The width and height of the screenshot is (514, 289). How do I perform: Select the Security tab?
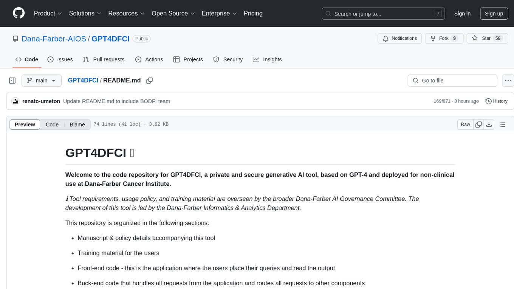pyautogui.click(x=228, y=59)
